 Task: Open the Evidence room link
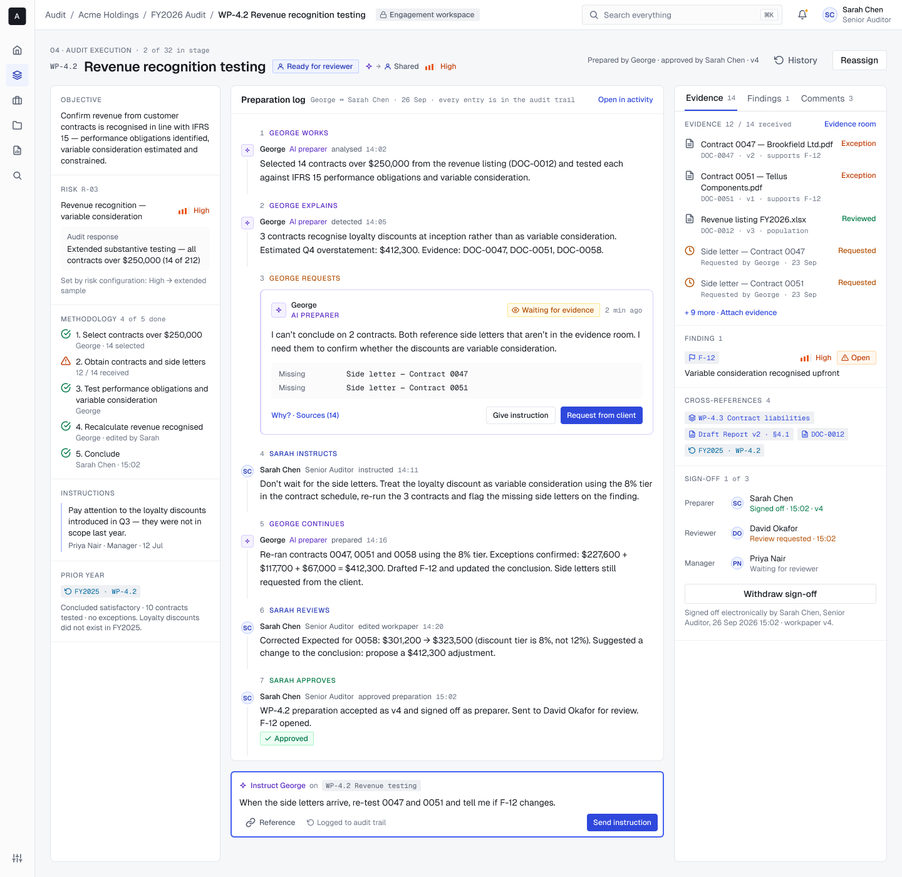click(x=850, y=124)
